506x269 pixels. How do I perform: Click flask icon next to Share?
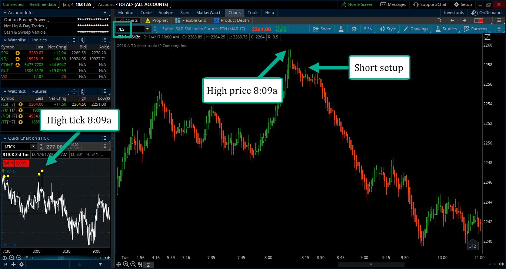(340, 29)
